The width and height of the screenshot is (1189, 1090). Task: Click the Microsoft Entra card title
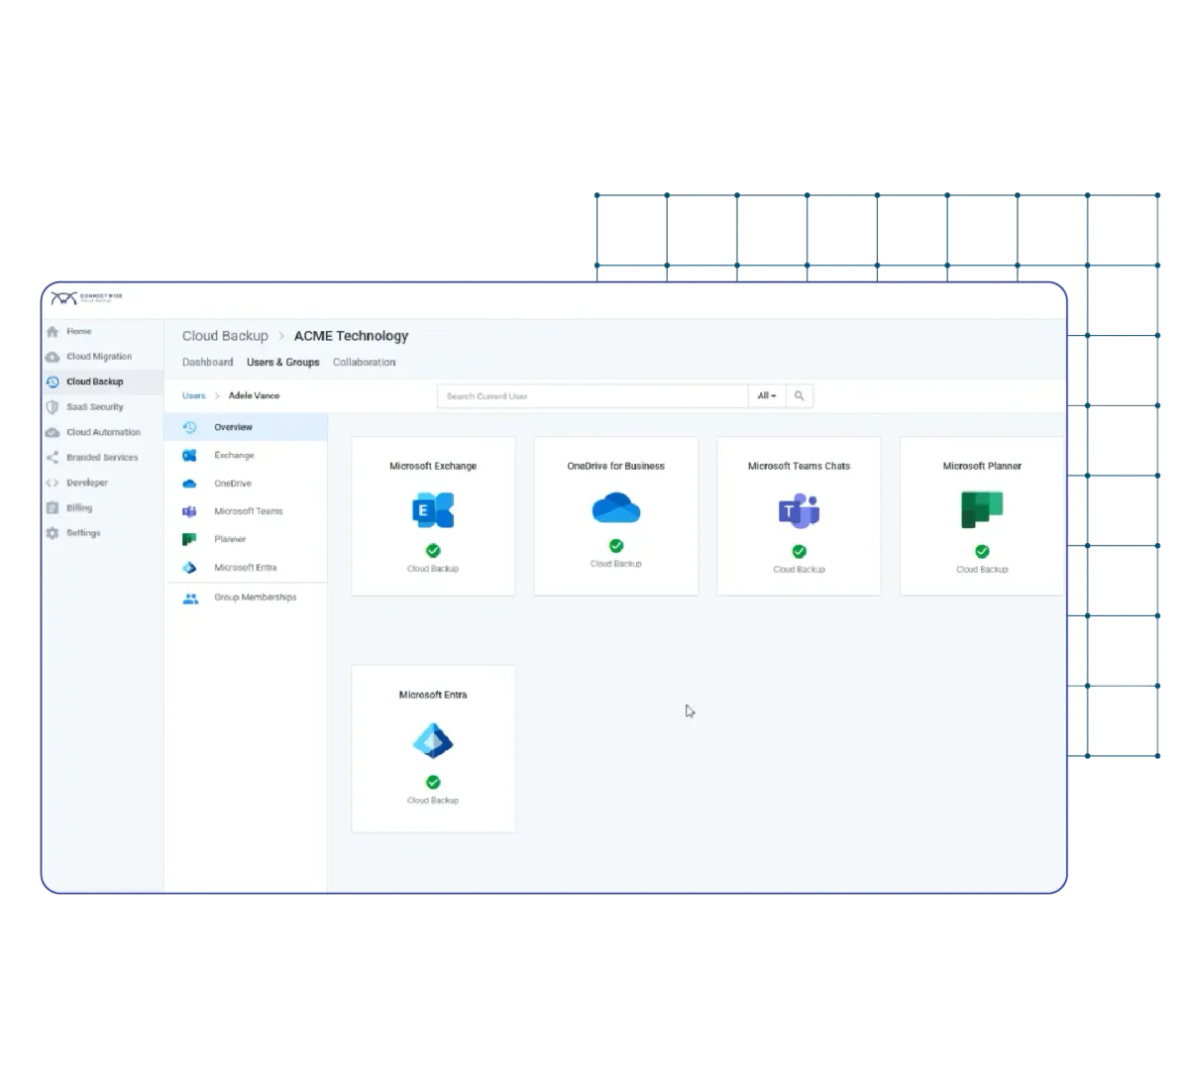[x=433, y=695]
